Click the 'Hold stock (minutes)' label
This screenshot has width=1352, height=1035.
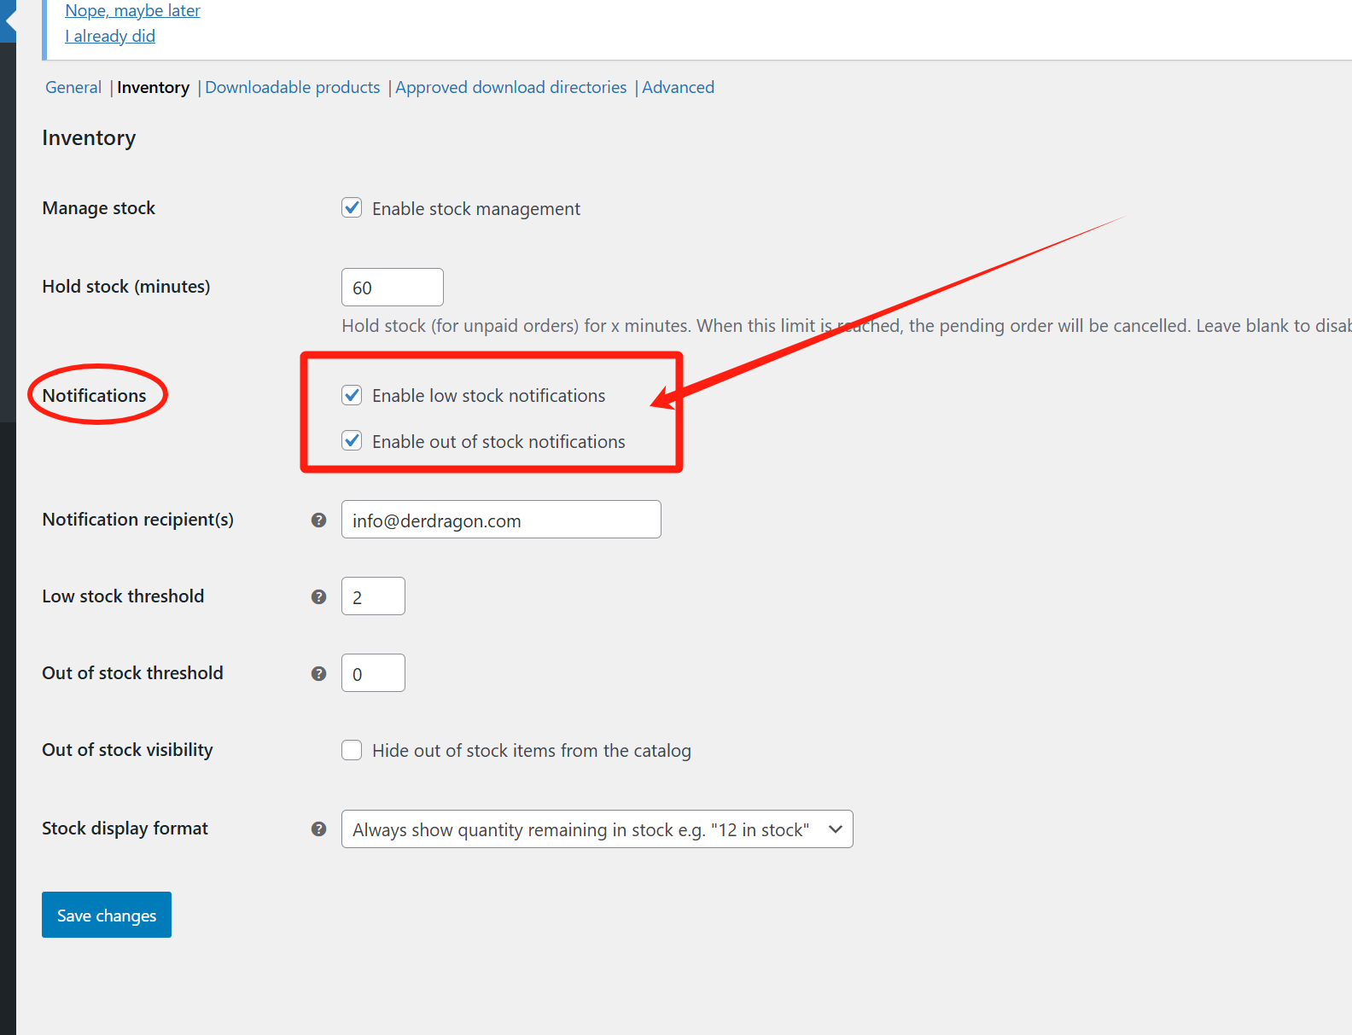point(125,287)
